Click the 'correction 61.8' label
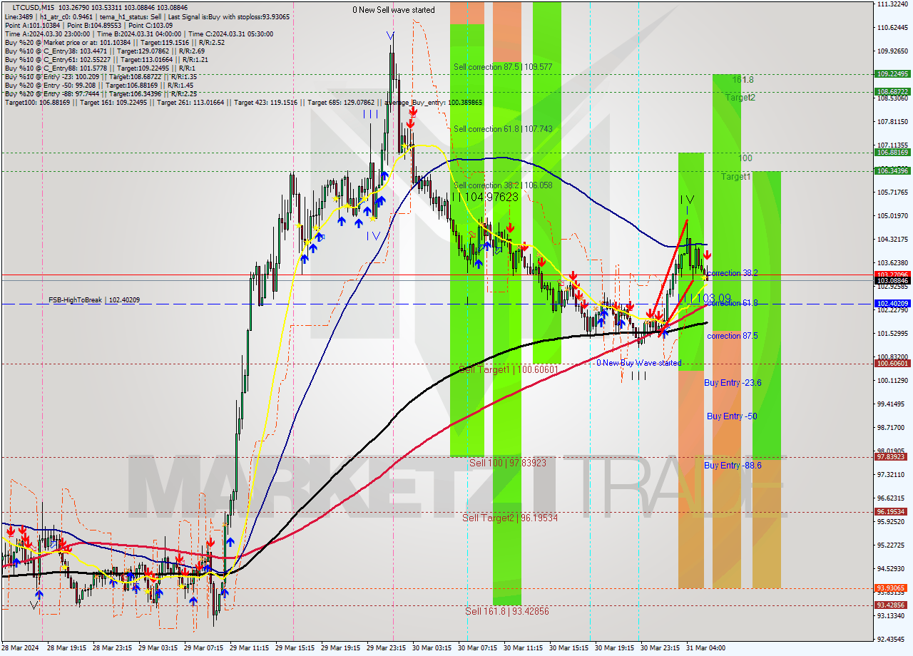The height and width of the screenshot is (656, 913). click(x=733, y=303)
